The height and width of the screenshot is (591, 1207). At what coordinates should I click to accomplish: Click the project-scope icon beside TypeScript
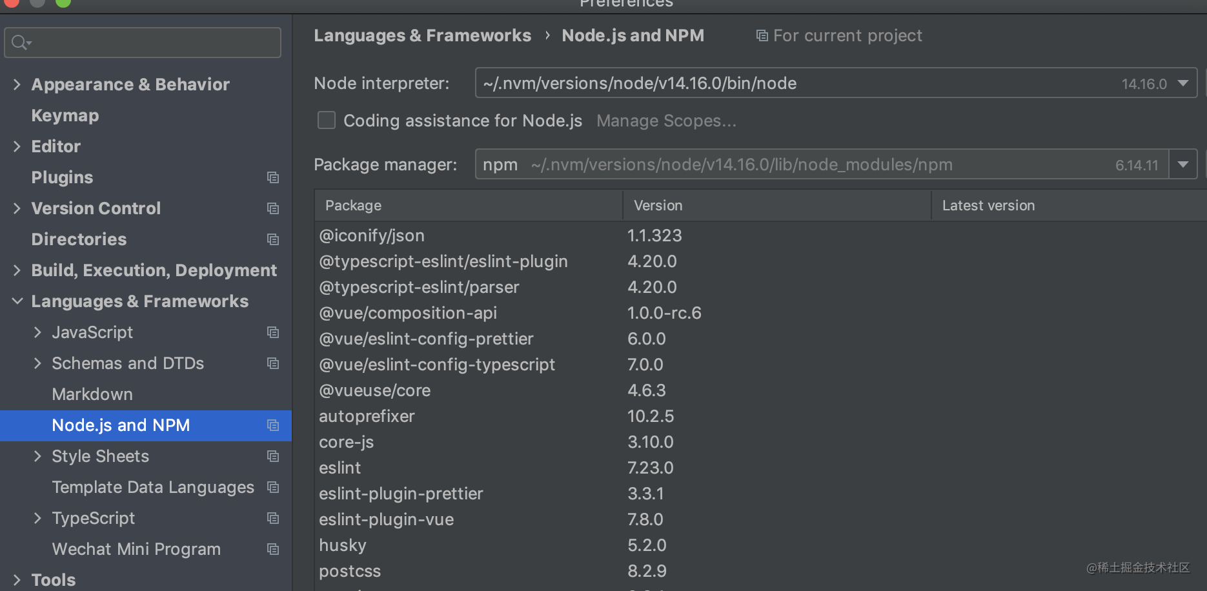point(272,517)
